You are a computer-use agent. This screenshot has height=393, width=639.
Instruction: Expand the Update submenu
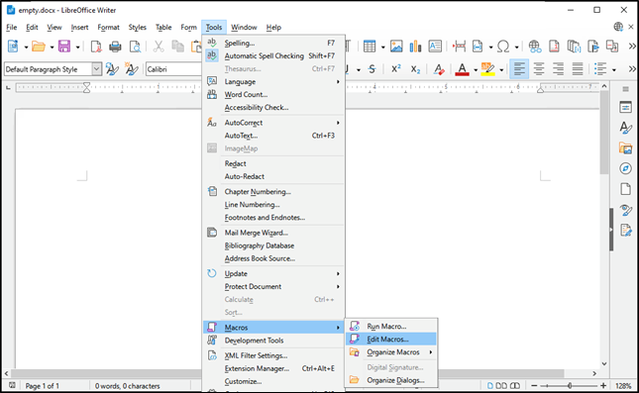tap(273, 273)
